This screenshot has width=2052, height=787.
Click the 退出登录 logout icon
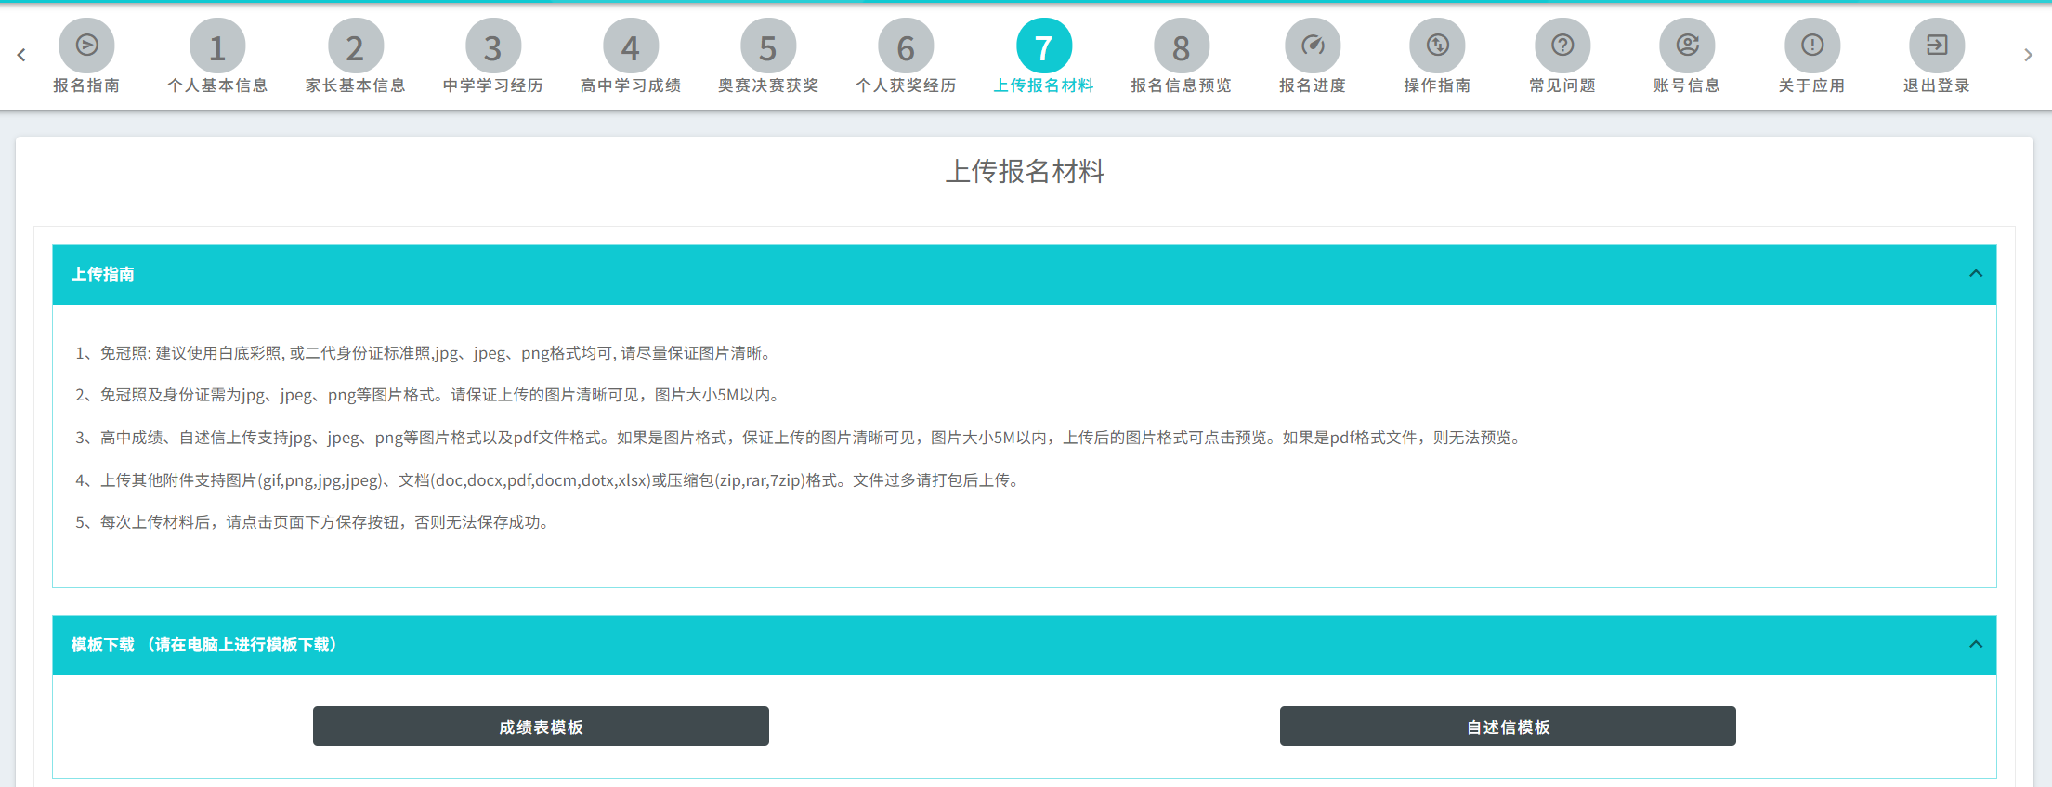(1937, 46)
